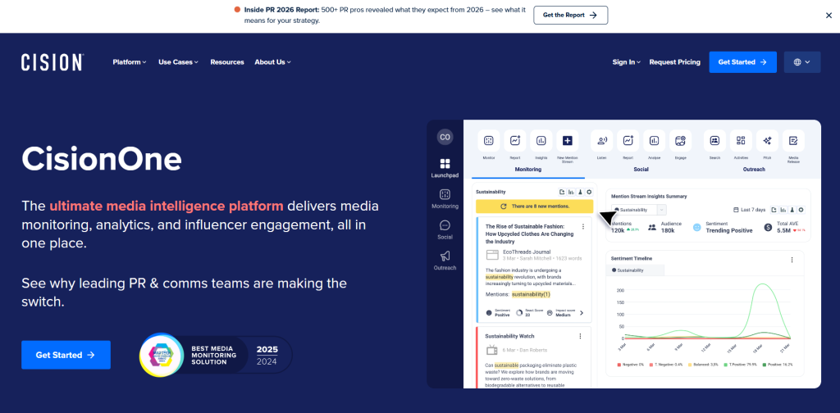
Task: Click flask icon in Sustainability stream header
Action: [x=580, y=192]
